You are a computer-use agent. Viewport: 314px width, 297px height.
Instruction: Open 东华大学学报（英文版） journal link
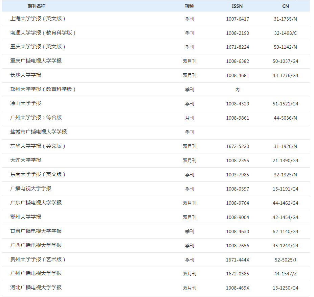point(38,146)
